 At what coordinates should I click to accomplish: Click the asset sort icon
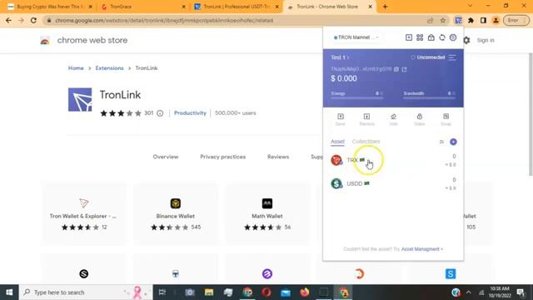pyautogui.click(x=441, y=142)
